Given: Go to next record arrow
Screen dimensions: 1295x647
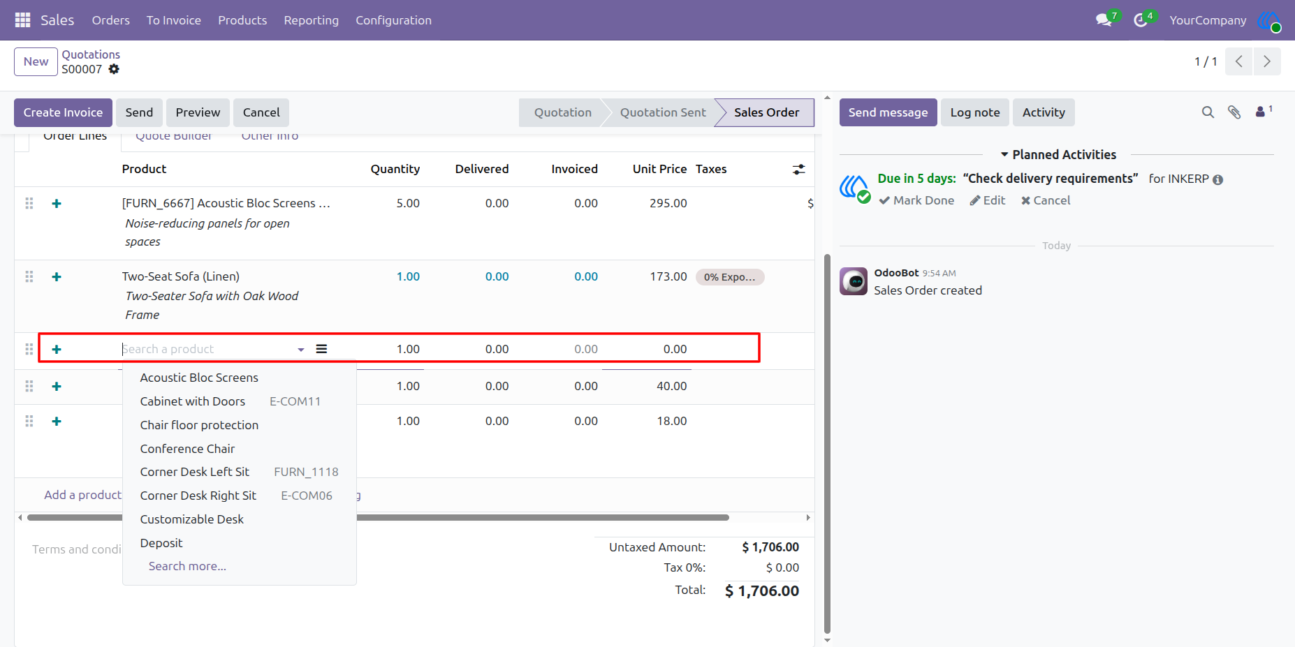Looking at the screenshot, I should [x=1267, y=61].
